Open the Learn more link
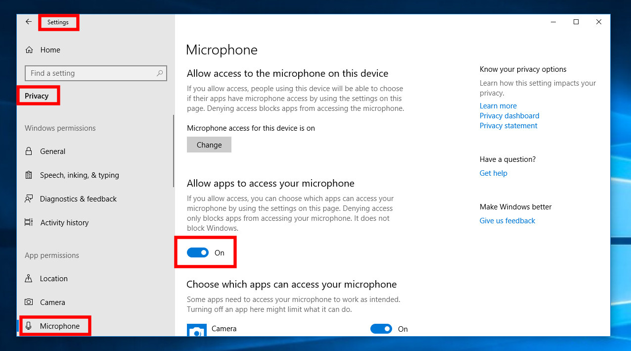 click(x=498, y=106)
